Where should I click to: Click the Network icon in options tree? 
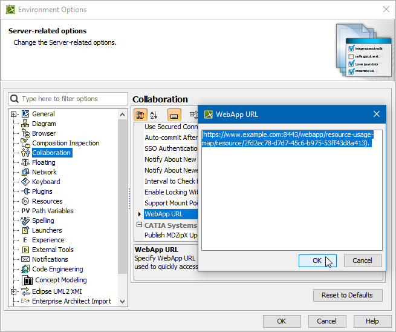click(25, 172)
